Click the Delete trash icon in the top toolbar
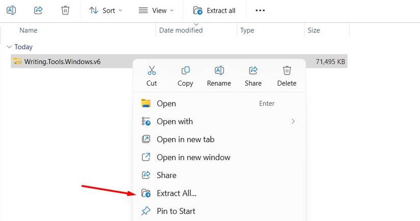The height and width of the screenshot is (221, 420). click(x=65, y=11)
